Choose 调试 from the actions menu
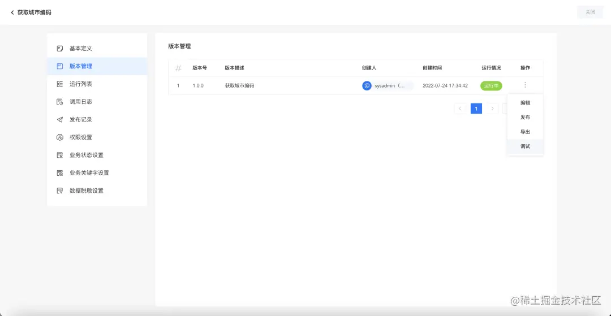Image resolution: width=611 pixels, height=316 pixels. (525, 146)
